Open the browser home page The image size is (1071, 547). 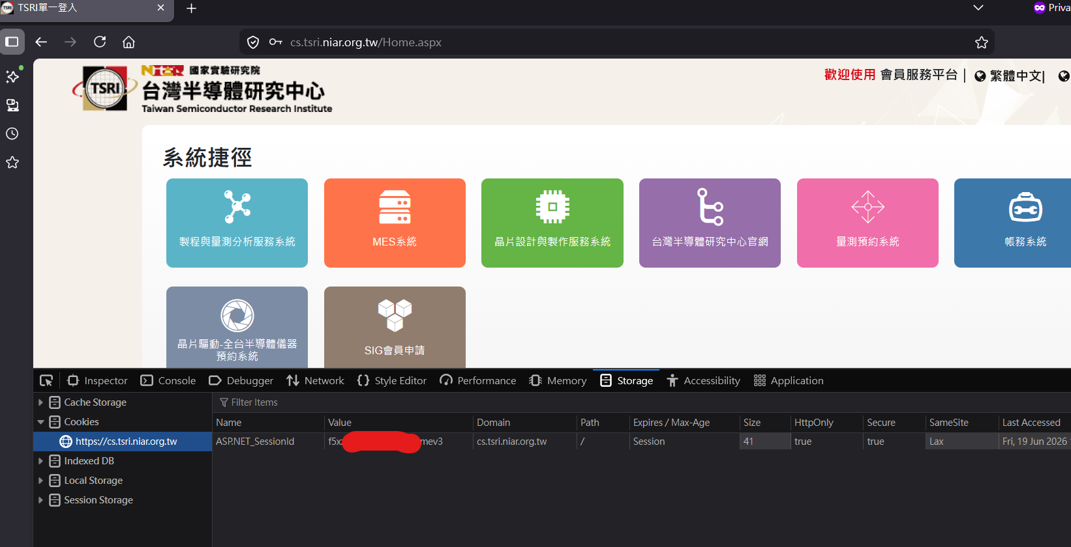[x=128, y=42]
